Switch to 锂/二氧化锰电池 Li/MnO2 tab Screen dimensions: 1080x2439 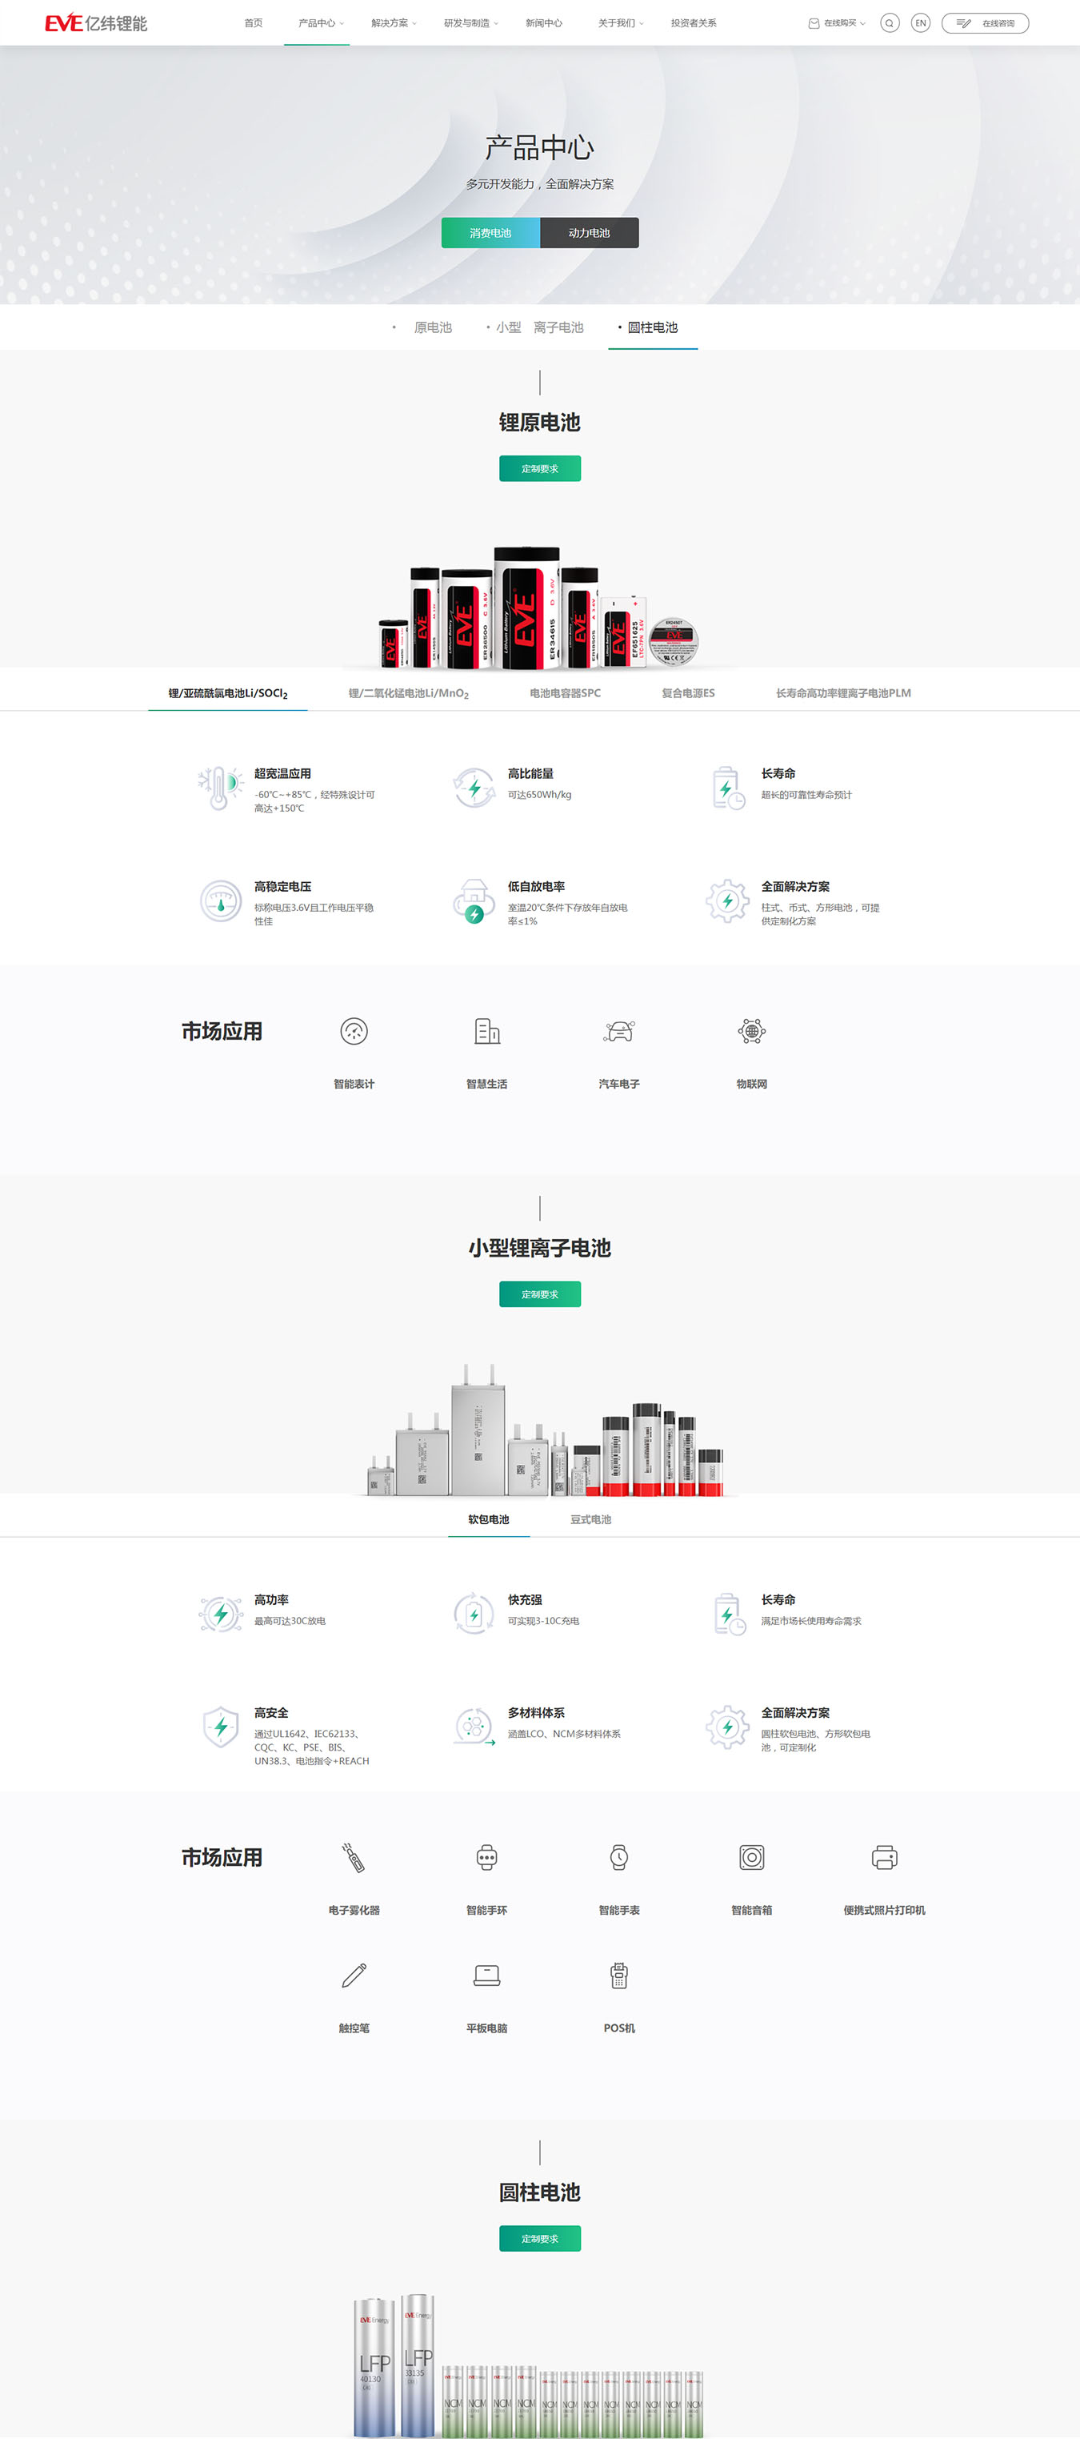[408, 693]
